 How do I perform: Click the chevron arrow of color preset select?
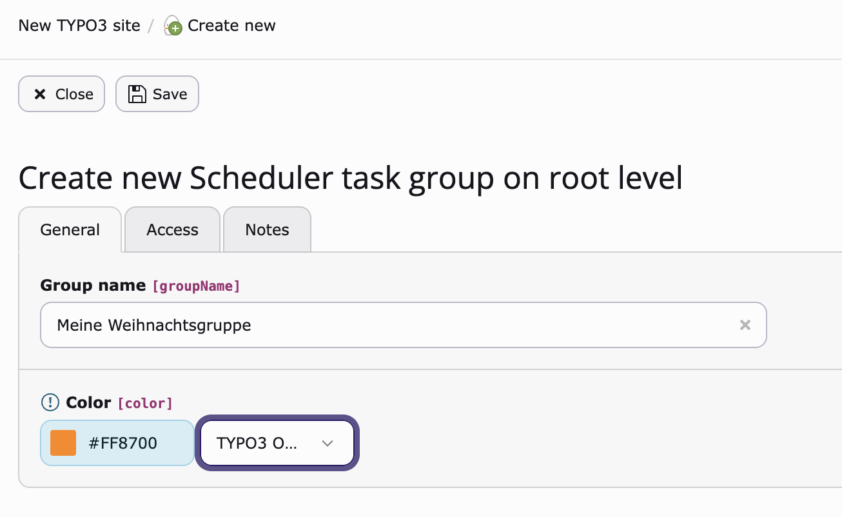point(328,443)
